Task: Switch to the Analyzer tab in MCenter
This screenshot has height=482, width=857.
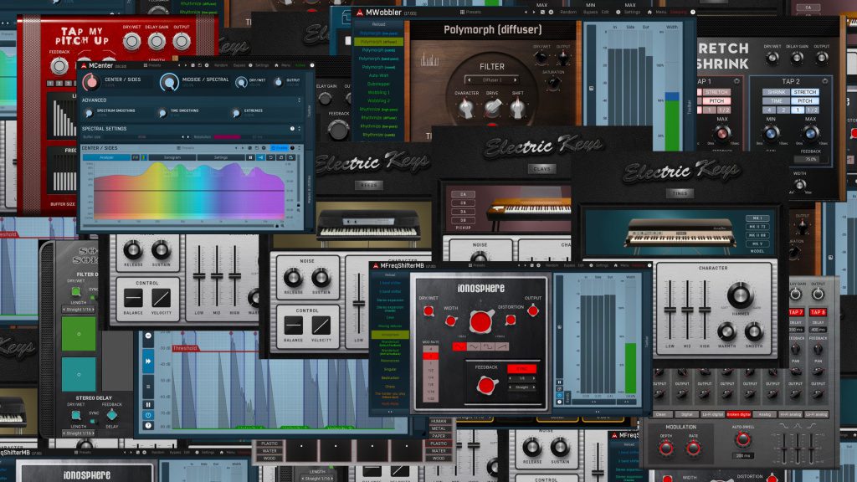Action: click(x=106, y=157)
